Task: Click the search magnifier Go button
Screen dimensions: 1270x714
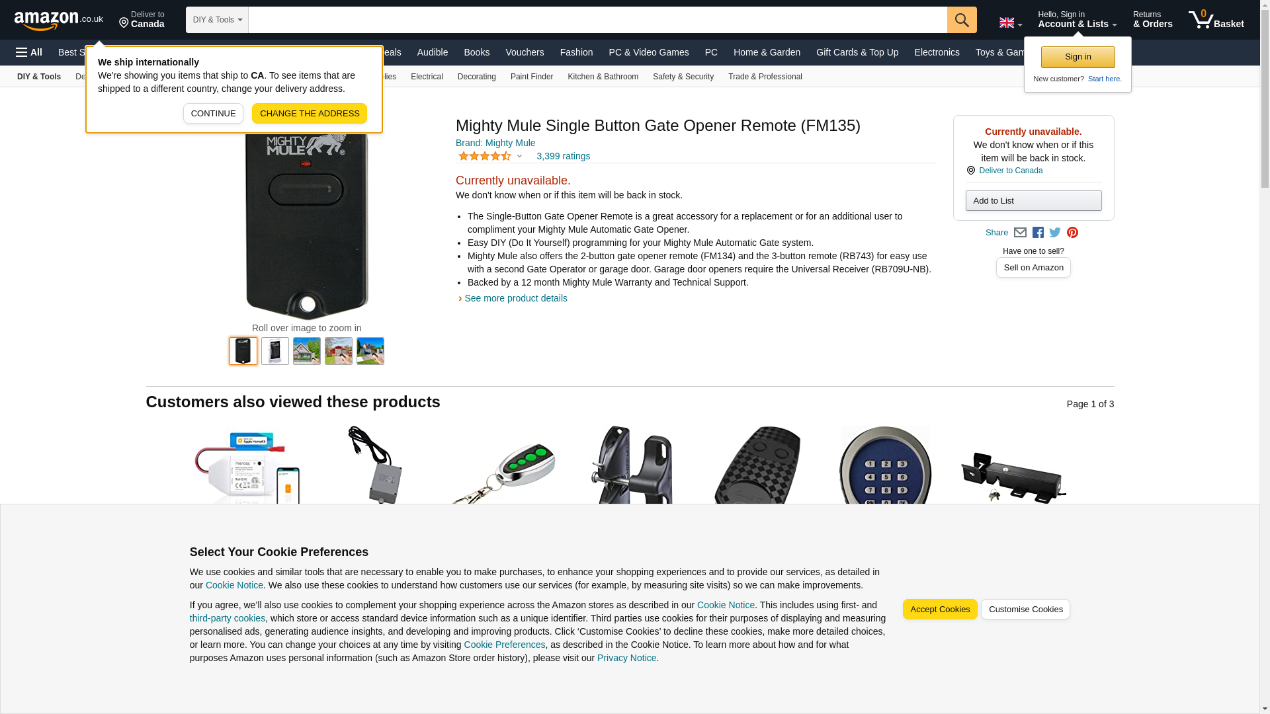Action: pos(962,20)
